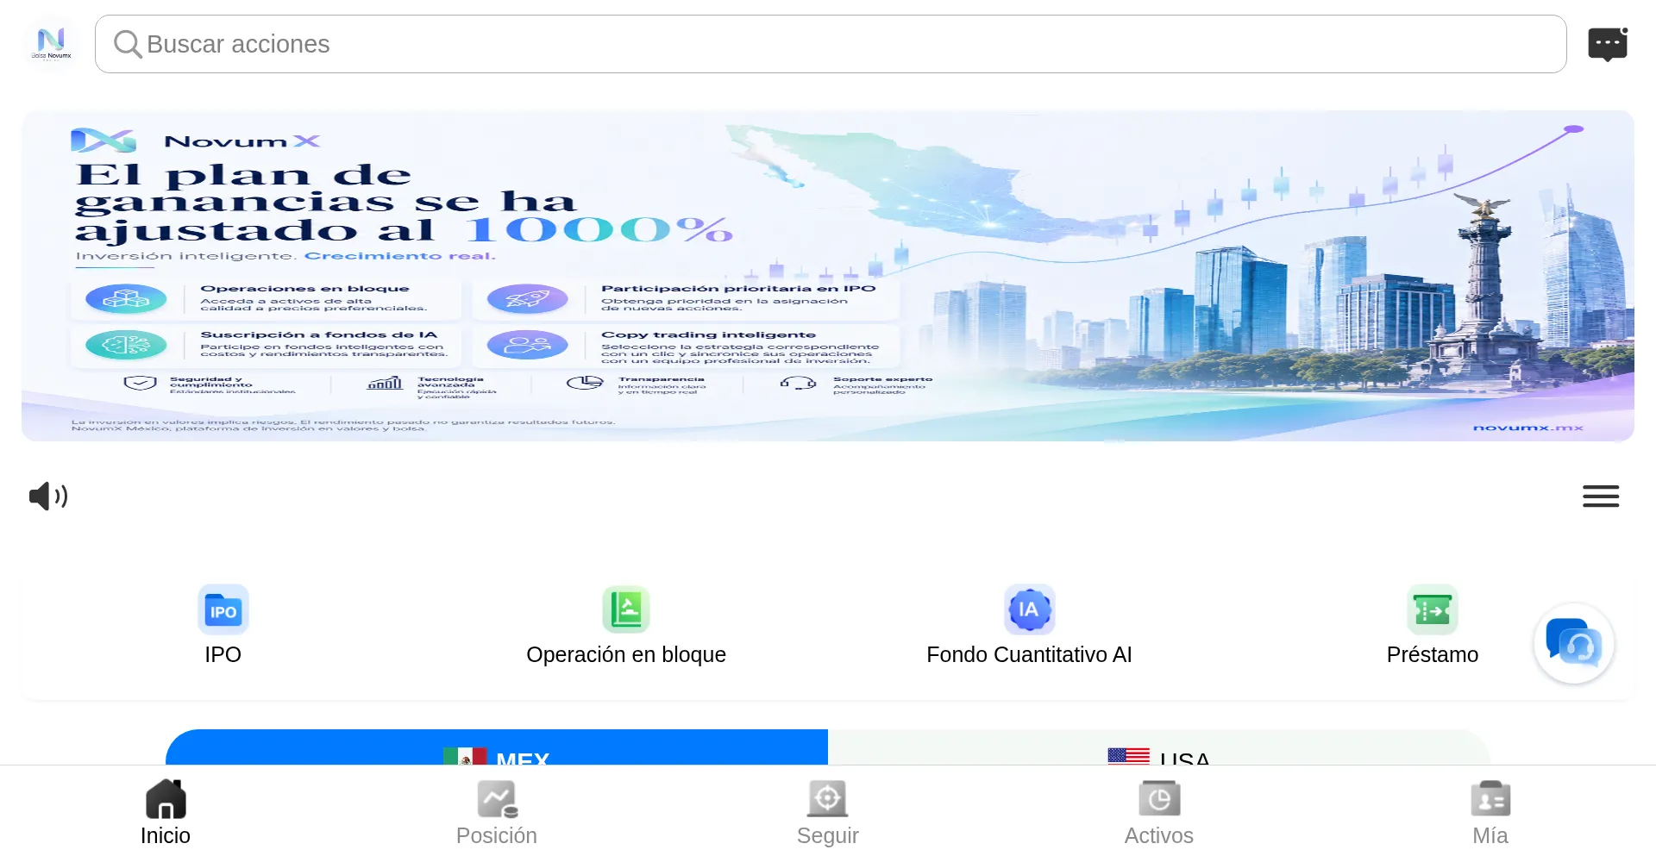Open the floating customer support button
Image resolution: width=1656 pixels, height=856 pixels.
(x=1574, y=643)
